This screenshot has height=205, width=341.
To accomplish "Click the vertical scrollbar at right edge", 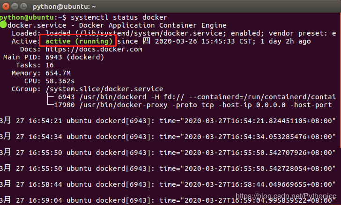I will click(340, 81).
